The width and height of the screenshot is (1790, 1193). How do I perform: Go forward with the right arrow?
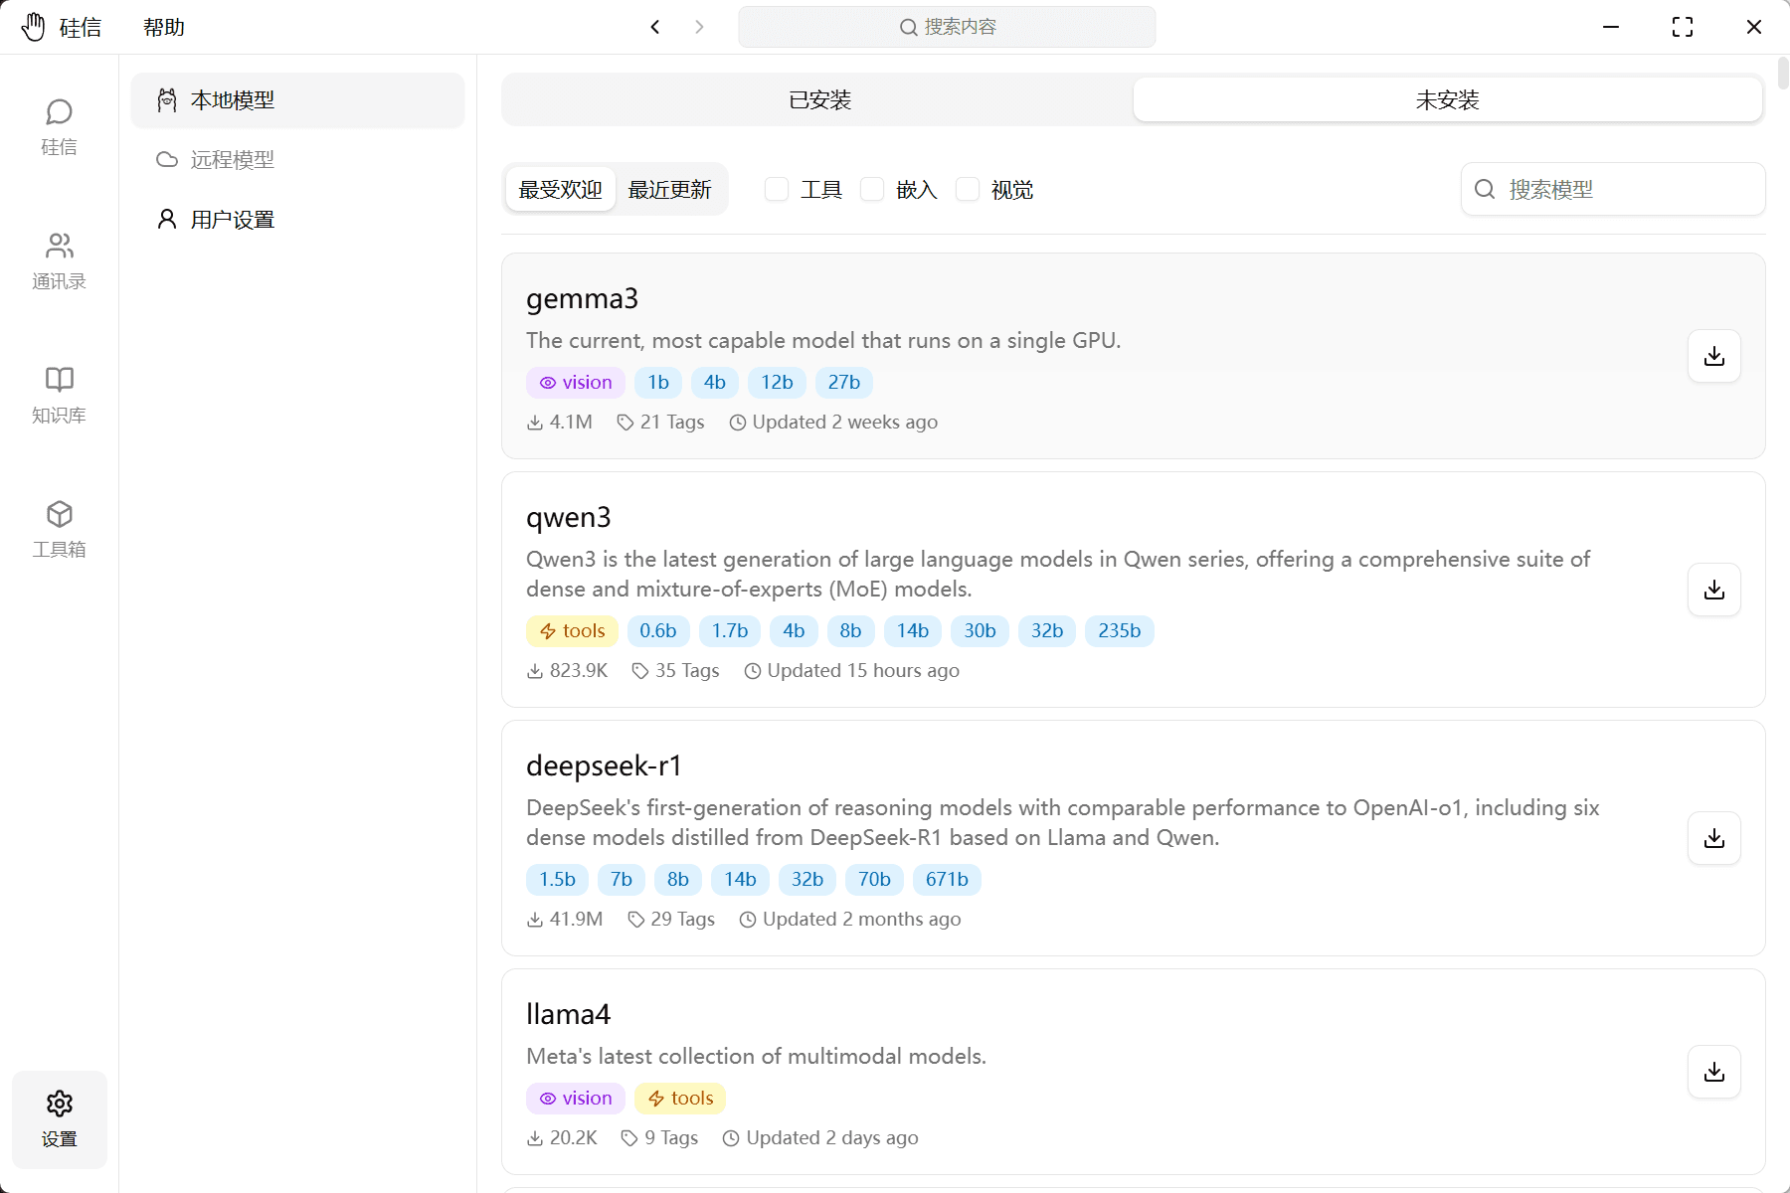(699, 27)
